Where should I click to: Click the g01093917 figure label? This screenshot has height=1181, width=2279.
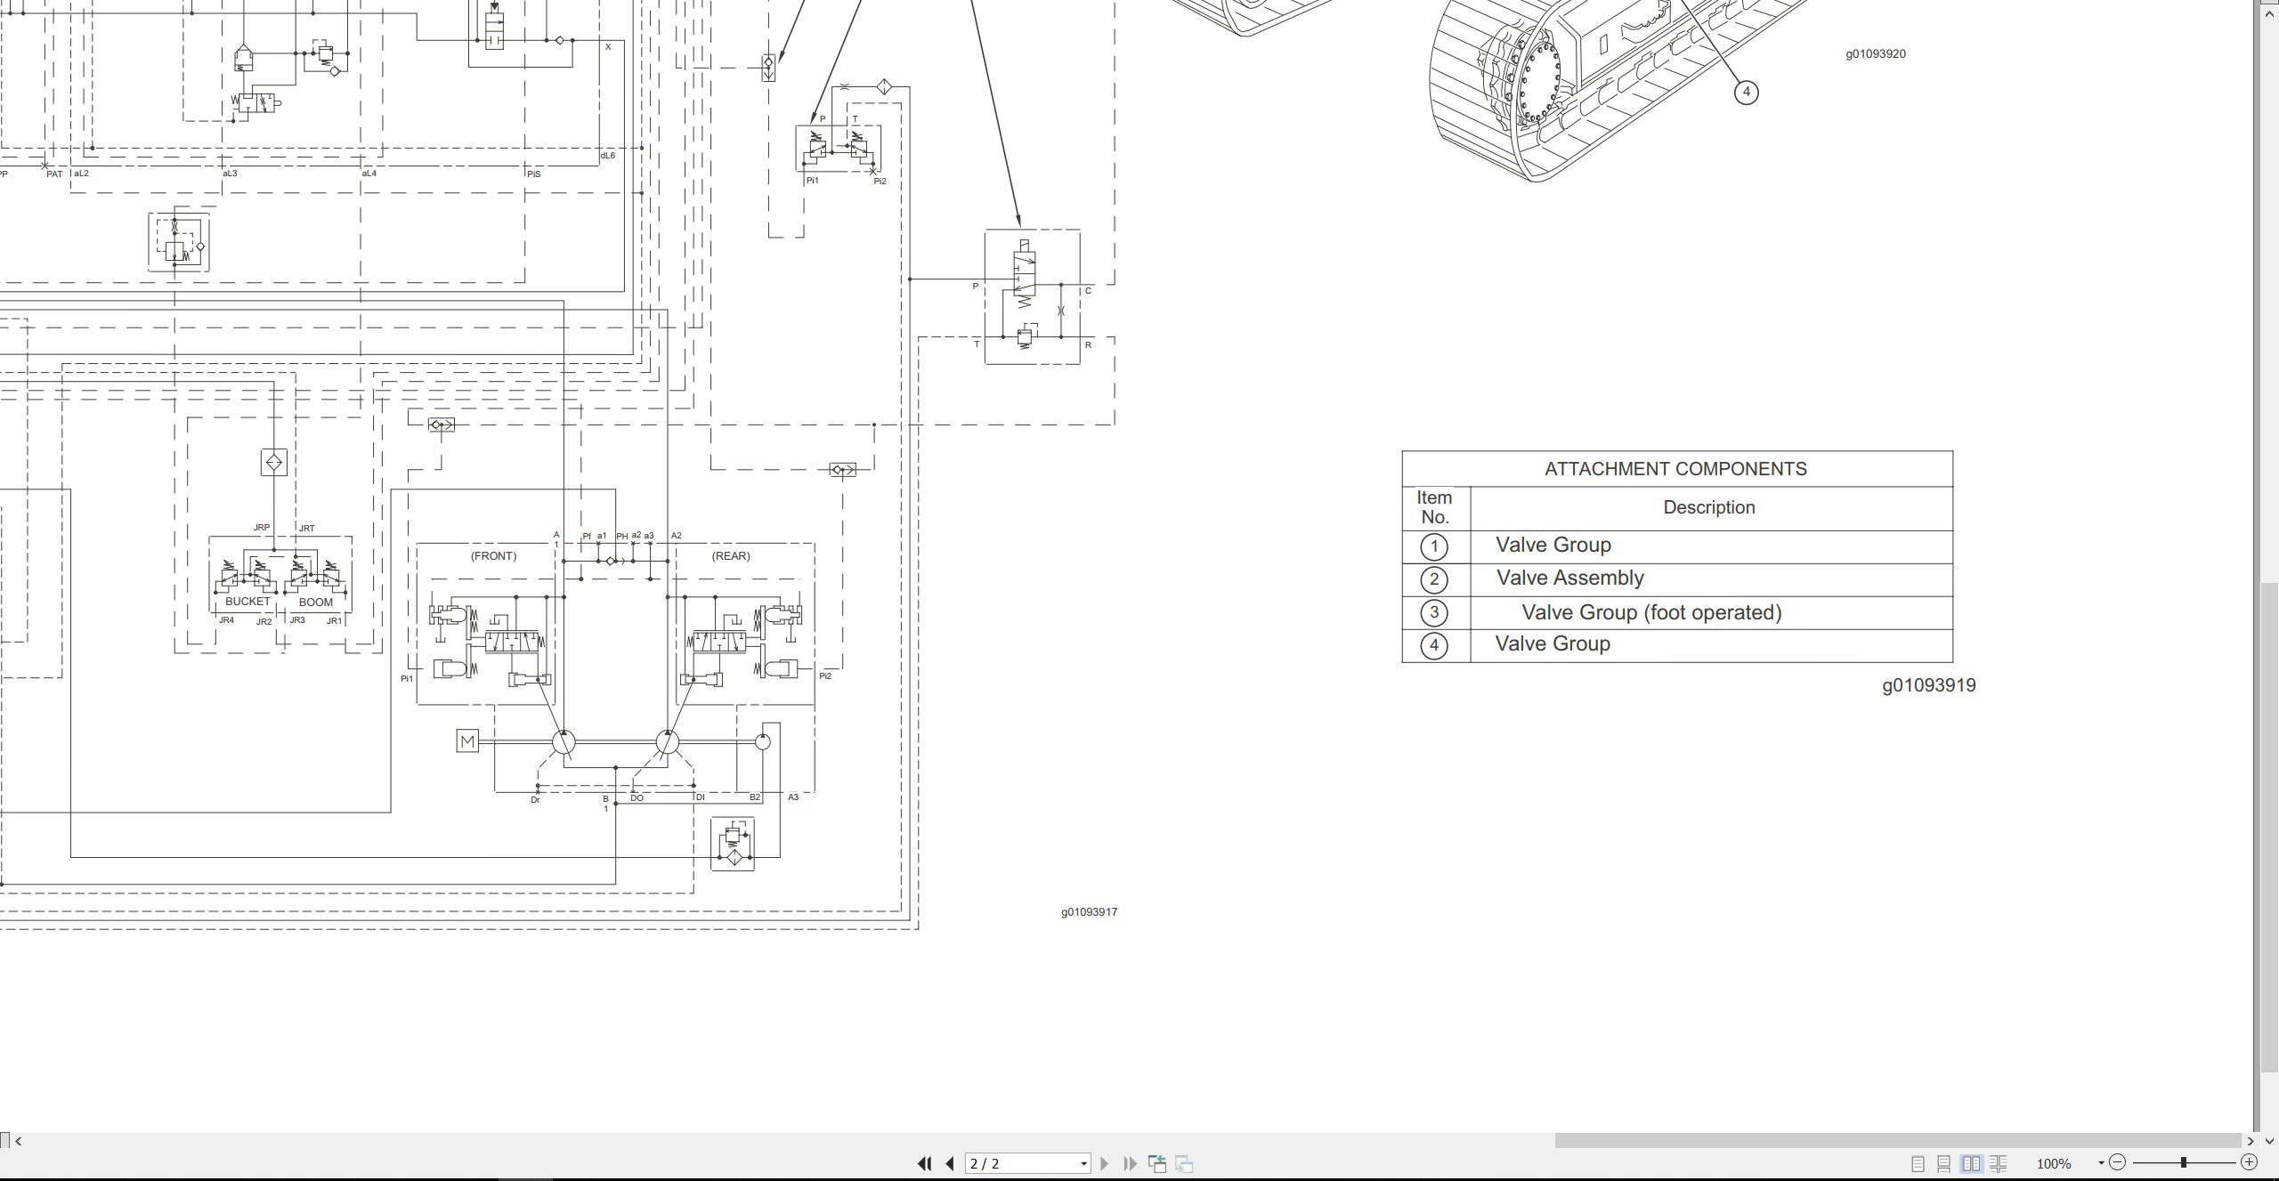(x=1089, y=912)
